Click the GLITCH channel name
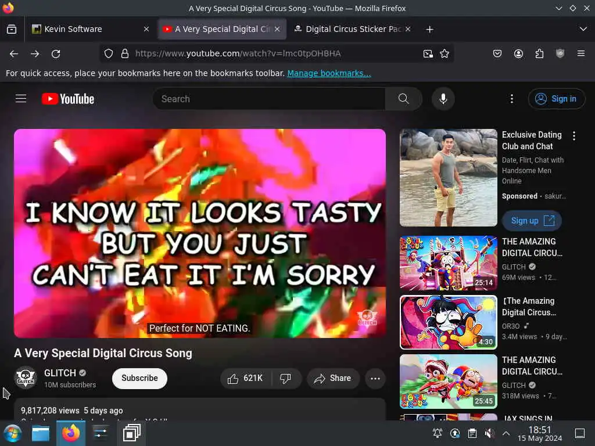595x446 pixels. [x=60, y=373]
